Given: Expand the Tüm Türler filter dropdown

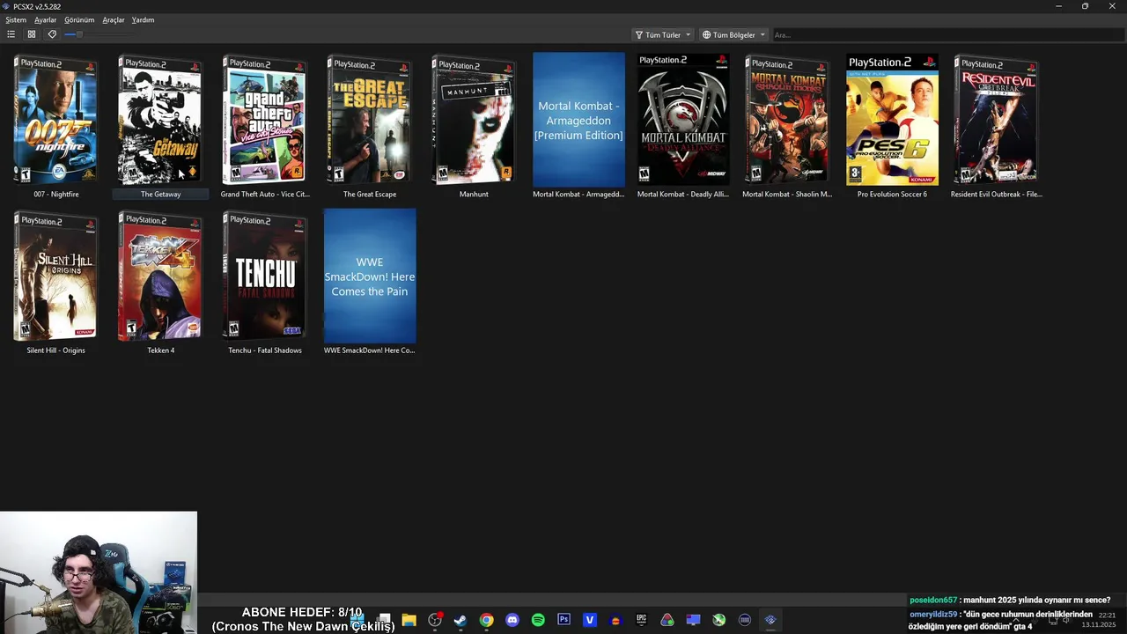Looking at the screenshot, I should 663,35.
